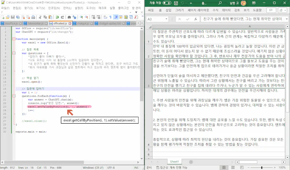
Task: Click the Excel zoom in plus button
Action: pos(275,167)
